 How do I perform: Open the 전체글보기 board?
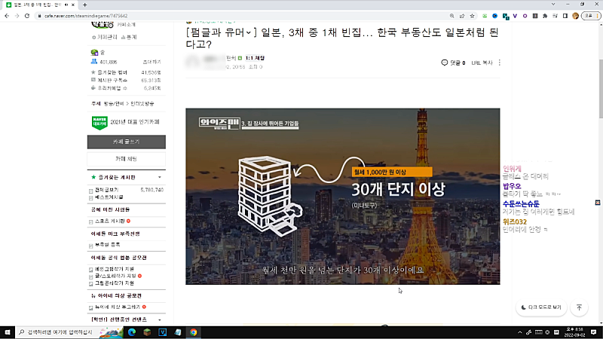[106, 190]
